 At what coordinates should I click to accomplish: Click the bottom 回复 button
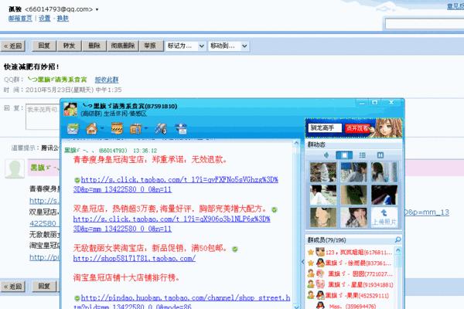(44, 287)
